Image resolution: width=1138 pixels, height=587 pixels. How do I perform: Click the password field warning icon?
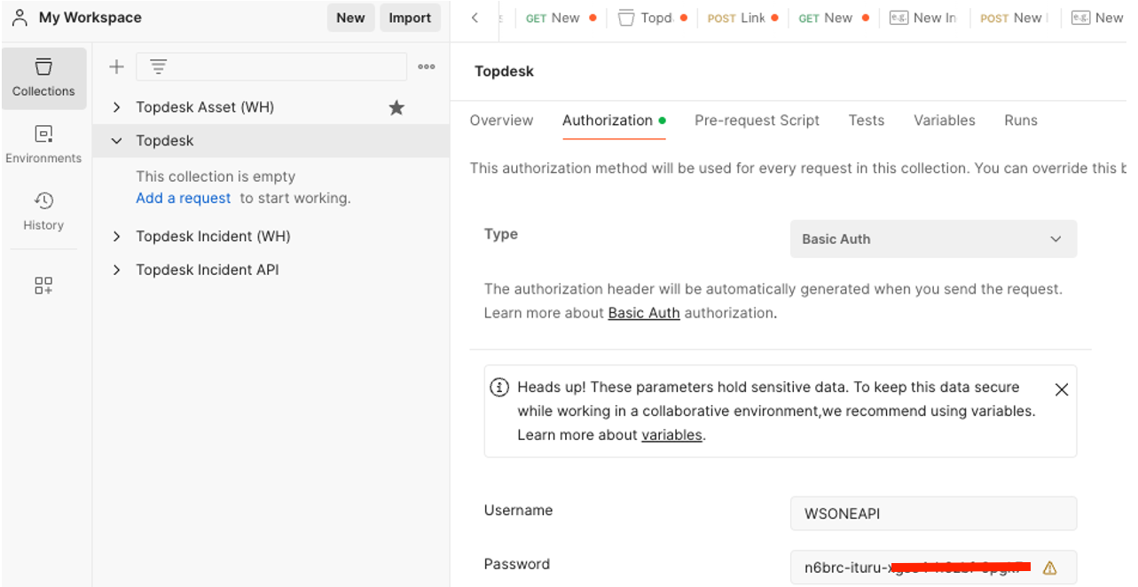tap(1051, 567)
